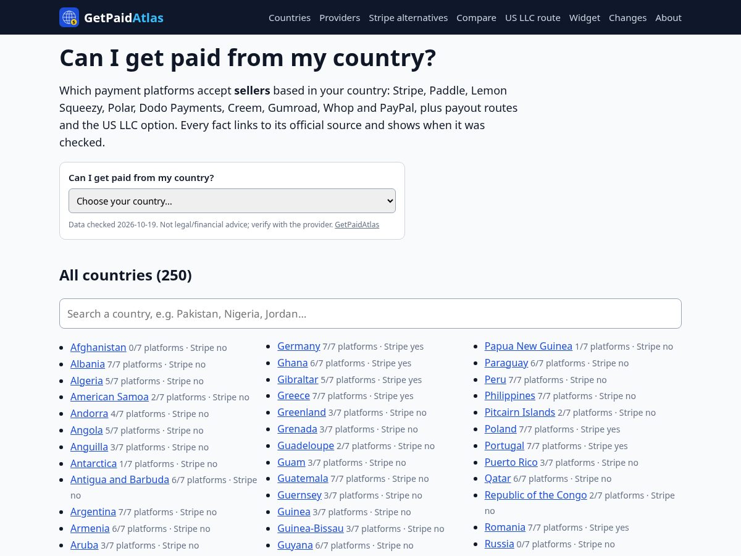Visit the Poland country page
Screen dimensions: 741x556
501,429
